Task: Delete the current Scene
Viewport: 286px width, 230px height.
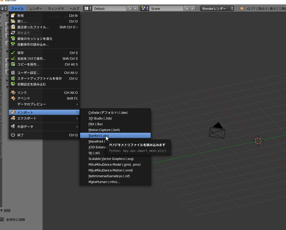Action: click(192, 9)
